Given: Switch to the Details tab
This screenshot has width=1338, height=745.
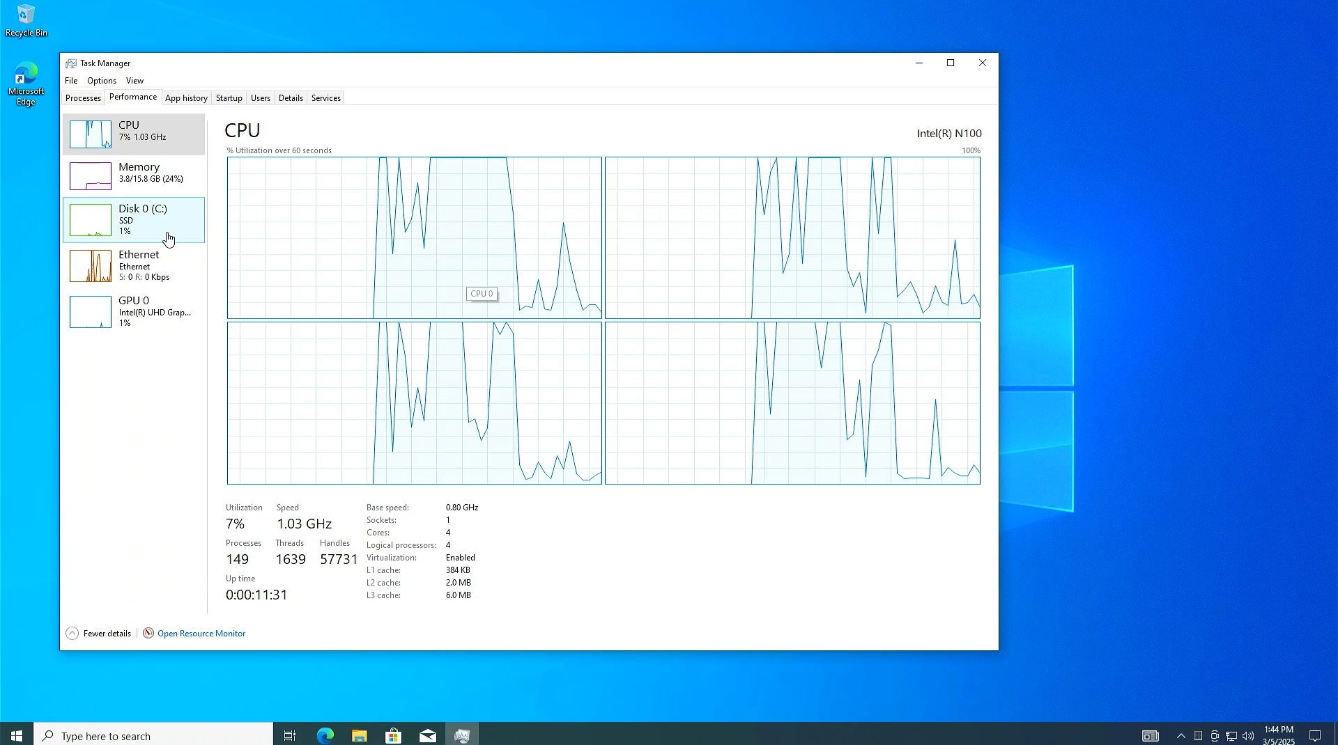Looking at the screenshot, I should 291,98.
